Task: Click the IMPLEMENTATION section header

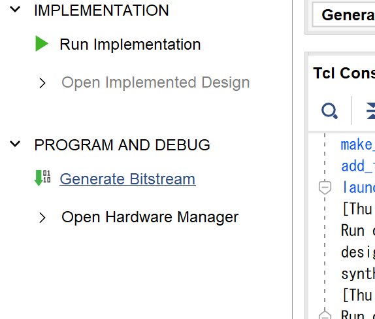Action: pyautogui.click(x=101, y=10)
